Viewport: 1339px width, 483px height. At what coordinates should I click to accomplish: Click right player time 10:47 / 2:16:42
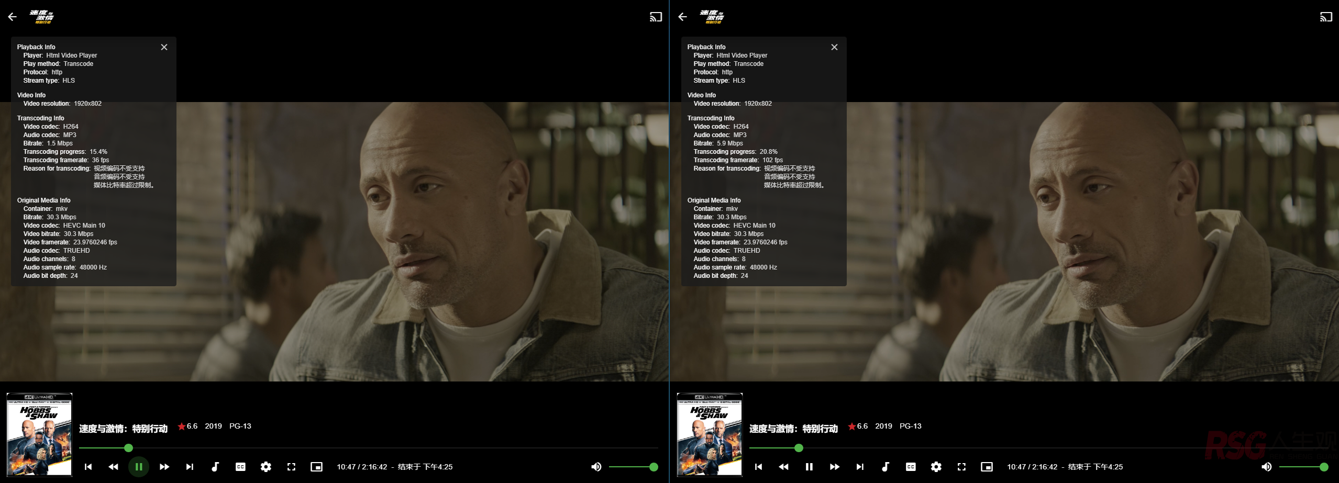click(x=1032, y=467)
